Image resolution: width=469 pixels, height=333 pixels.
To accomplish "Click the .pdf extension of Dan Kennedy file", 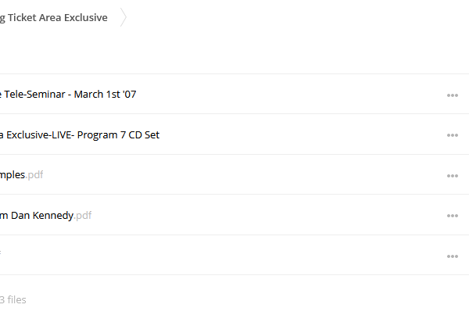I will click(x=83, y=216).
